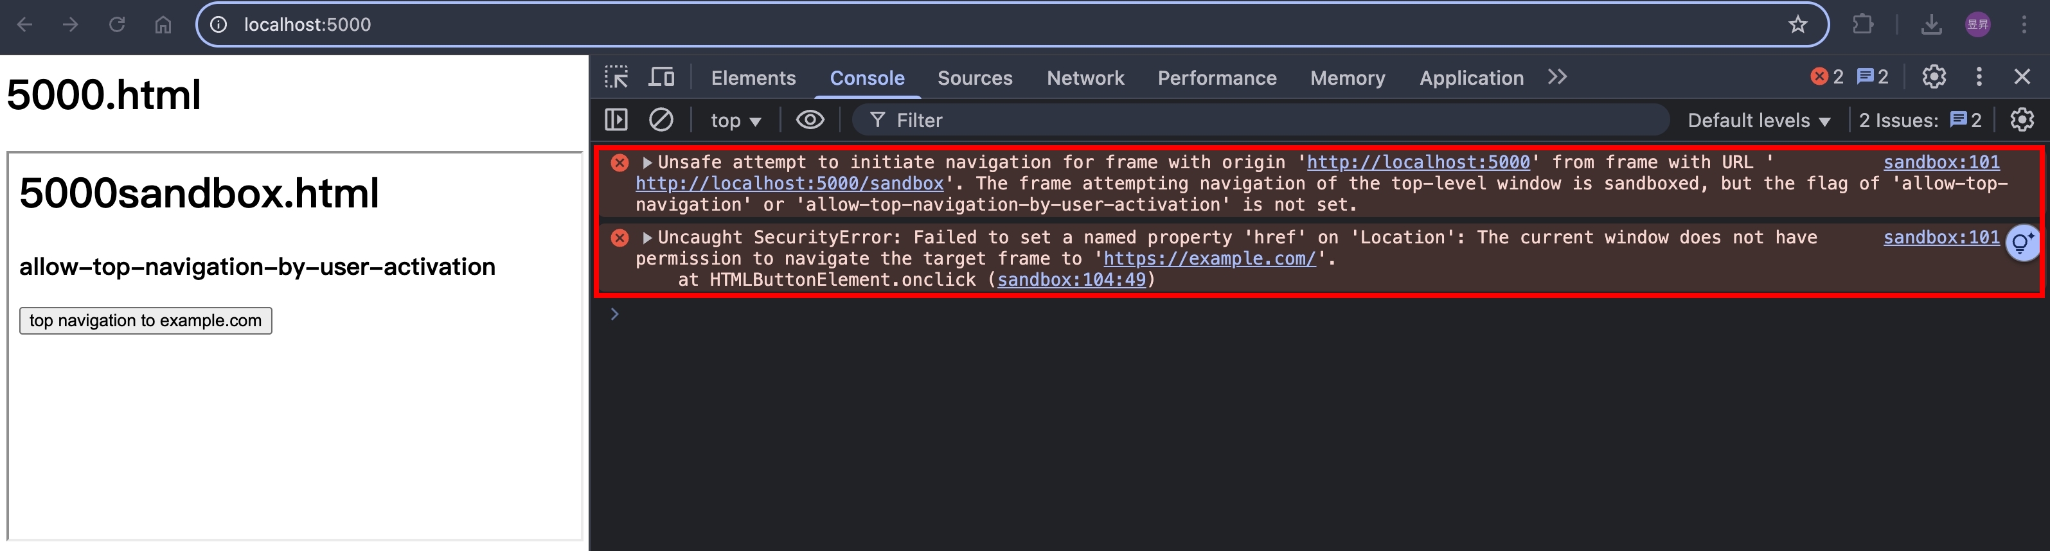Open the DevTools customize three-dot menu
Image resolution: width=2050 pixels, height=551 pixels.
[1979, 77]
